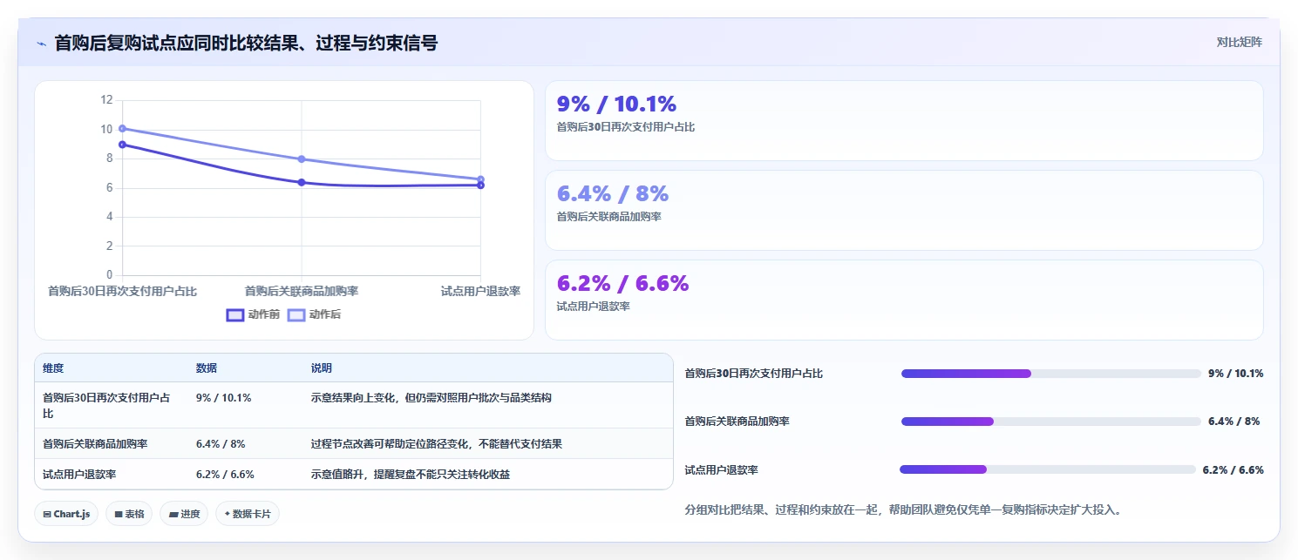Click table cell 6.4% / 8%
1298x560 pixels.
221,444
